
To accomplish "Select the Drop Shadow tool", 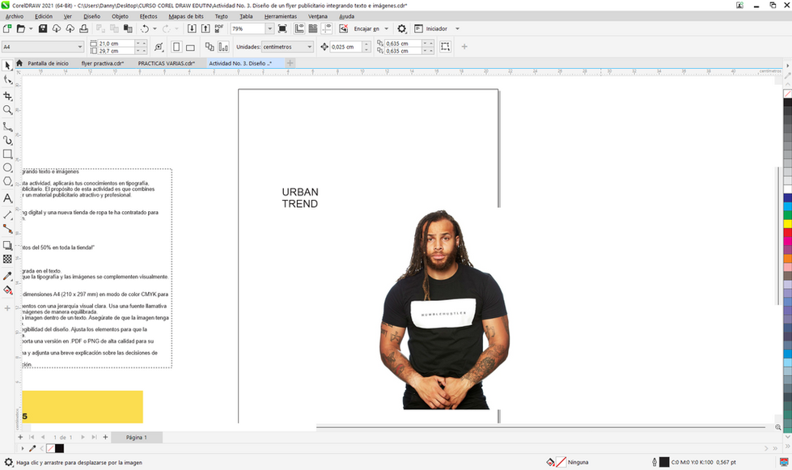I will point(7,245).
